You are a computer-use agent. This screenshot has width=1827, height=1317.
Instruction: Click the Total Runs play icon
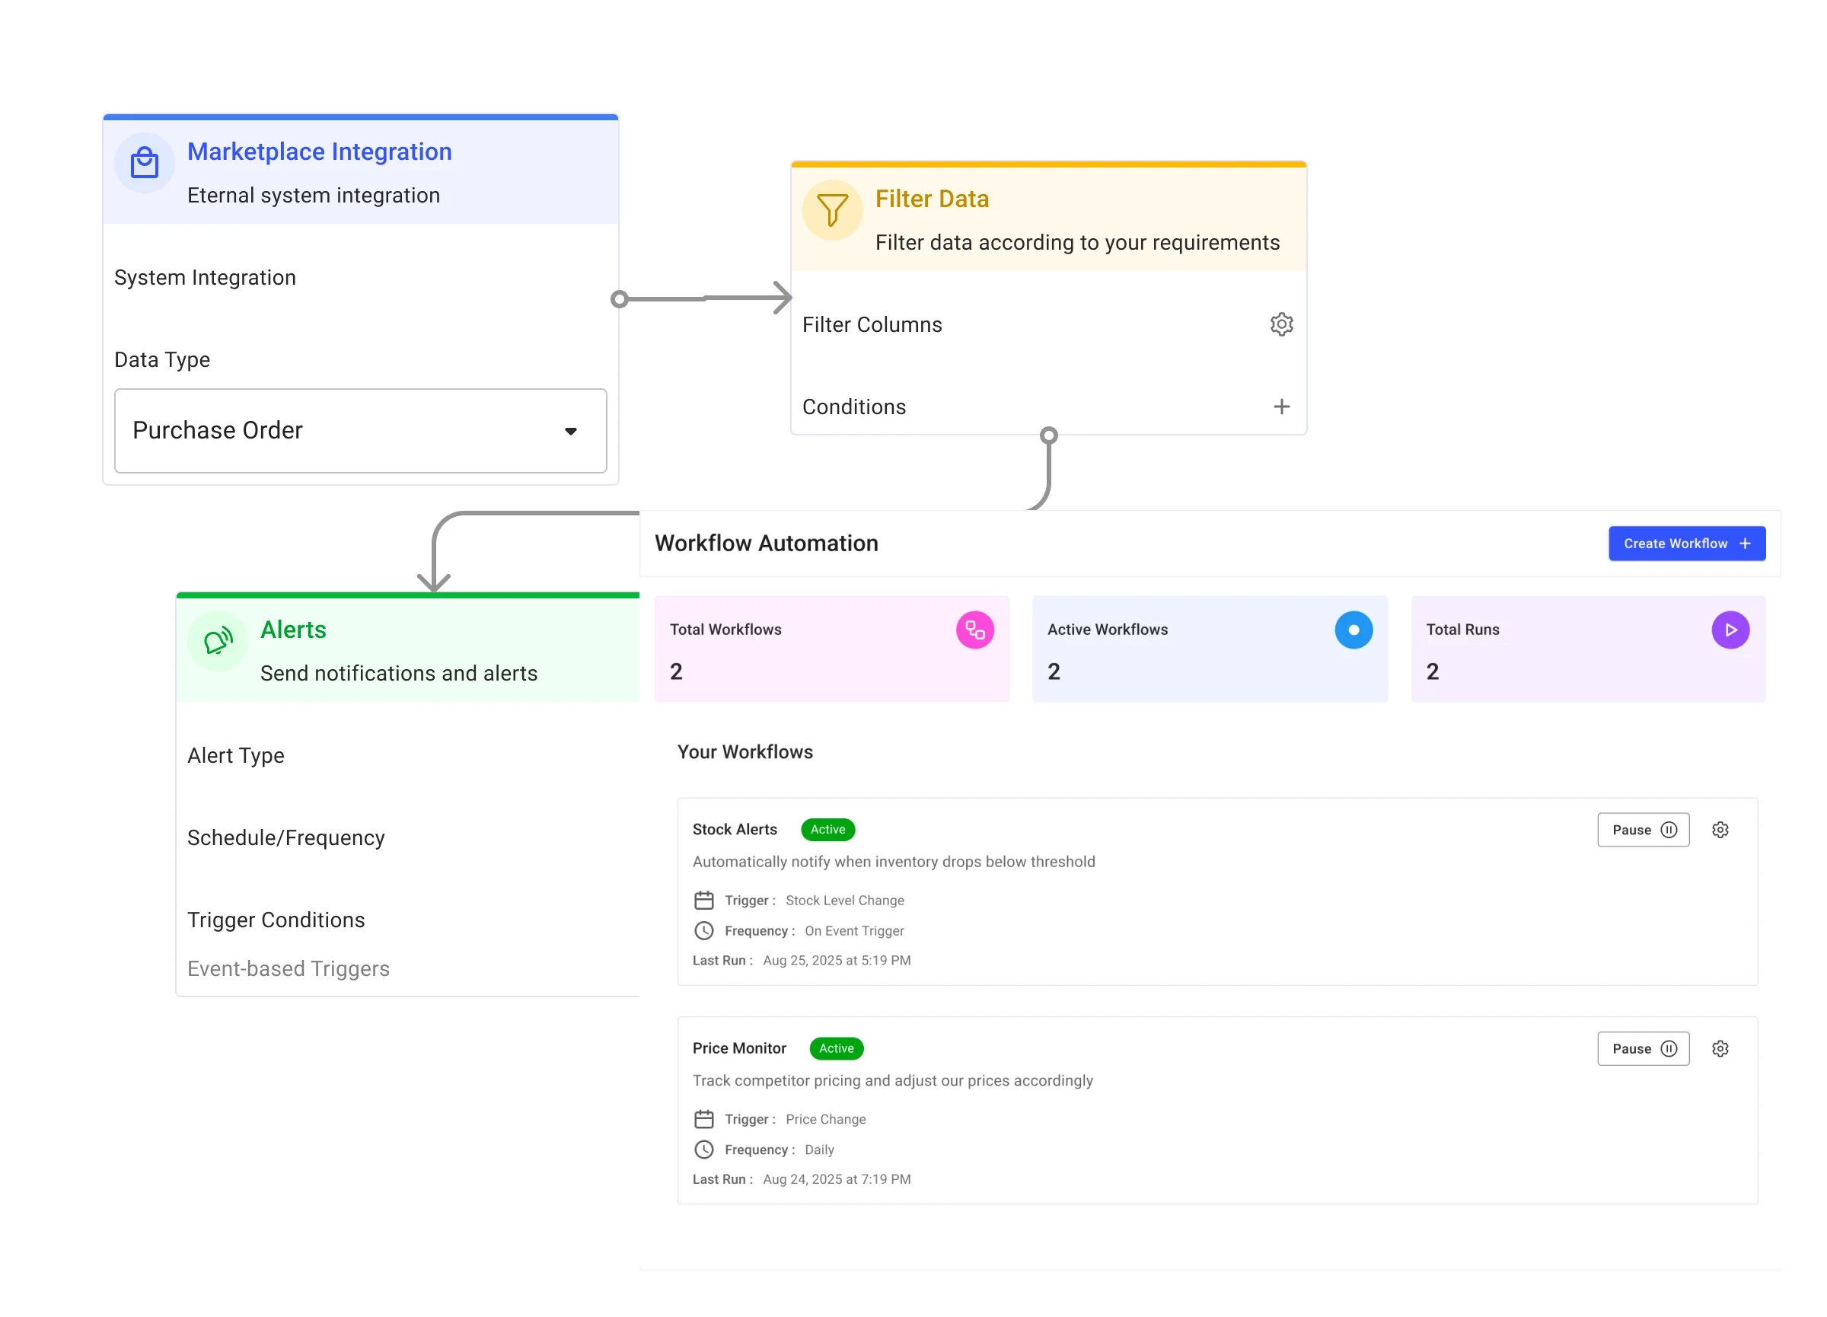[x=1730, y=630]
